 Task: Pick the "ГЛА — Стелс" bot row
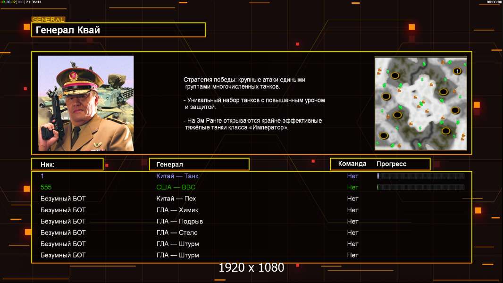pyautogui.click(x=177, y=233)
